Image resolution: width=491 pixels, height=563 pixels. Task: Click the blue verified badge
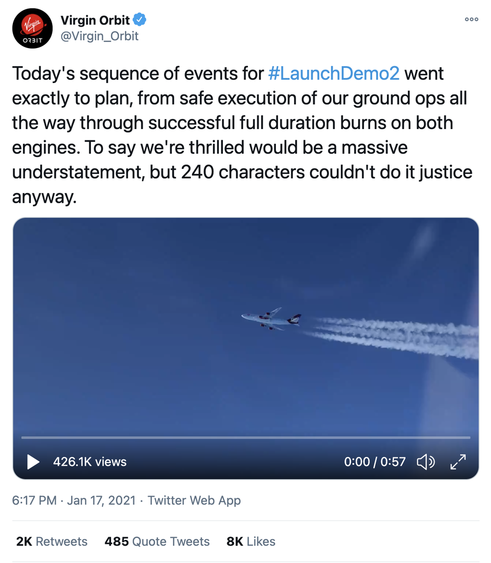click(140, 20)
